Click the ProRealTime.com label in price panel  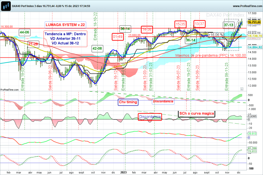(10, 90)
